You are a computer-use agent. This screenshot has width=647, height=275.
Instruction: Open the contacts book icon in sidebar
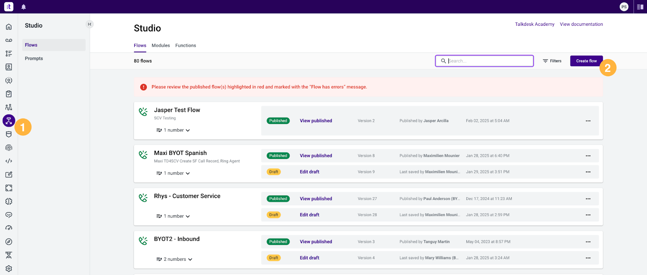point(8,67)
